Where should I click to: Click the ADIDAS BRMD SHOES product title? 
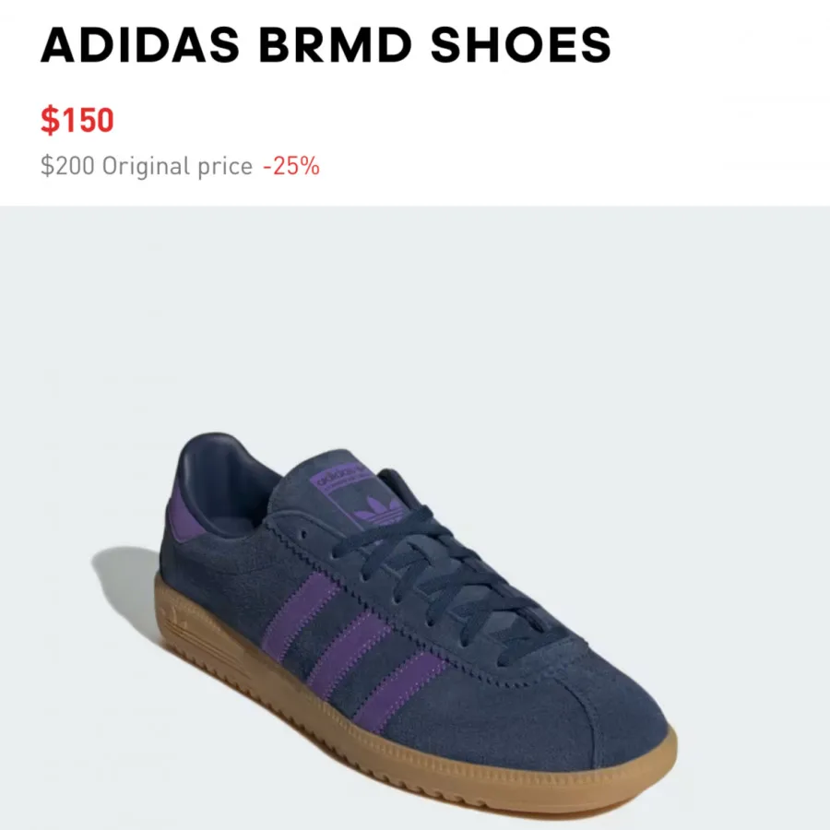[x=326, y=44]
